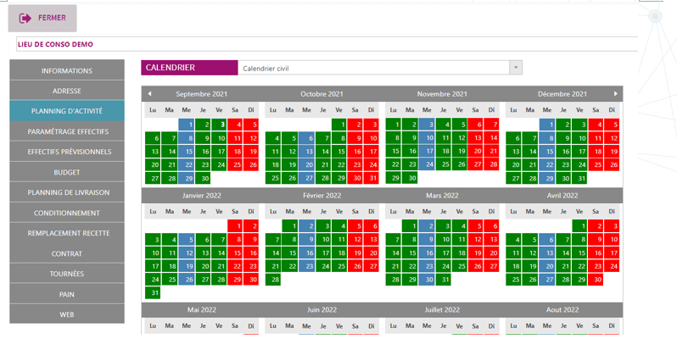Click the Calendrier civil combo box field
This screenshot has height=344, width=677.
point(380,68)
